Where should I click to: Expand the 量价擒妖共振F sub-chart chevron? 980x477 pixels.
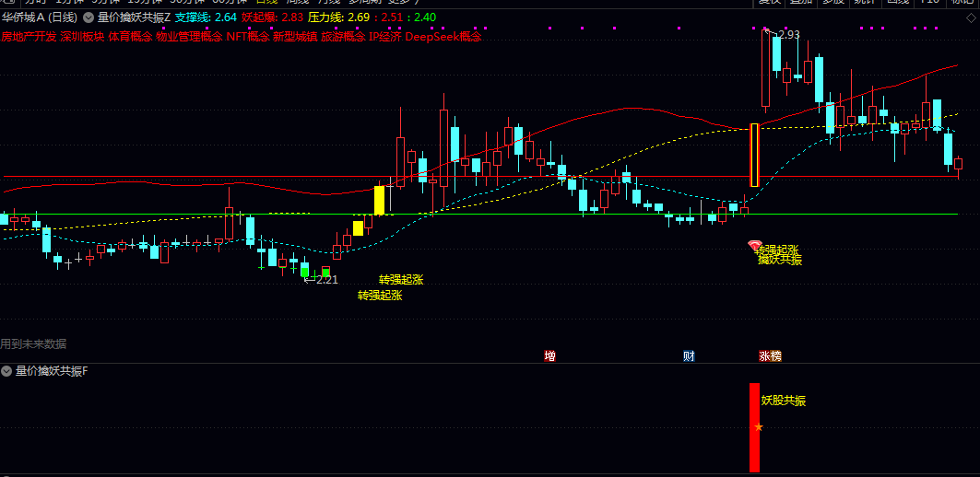pyautogui.click(x=7, y=371)
